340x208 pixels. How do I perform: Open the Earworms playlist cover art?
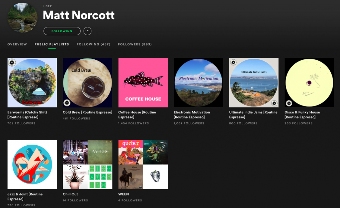tap(32, 83)
